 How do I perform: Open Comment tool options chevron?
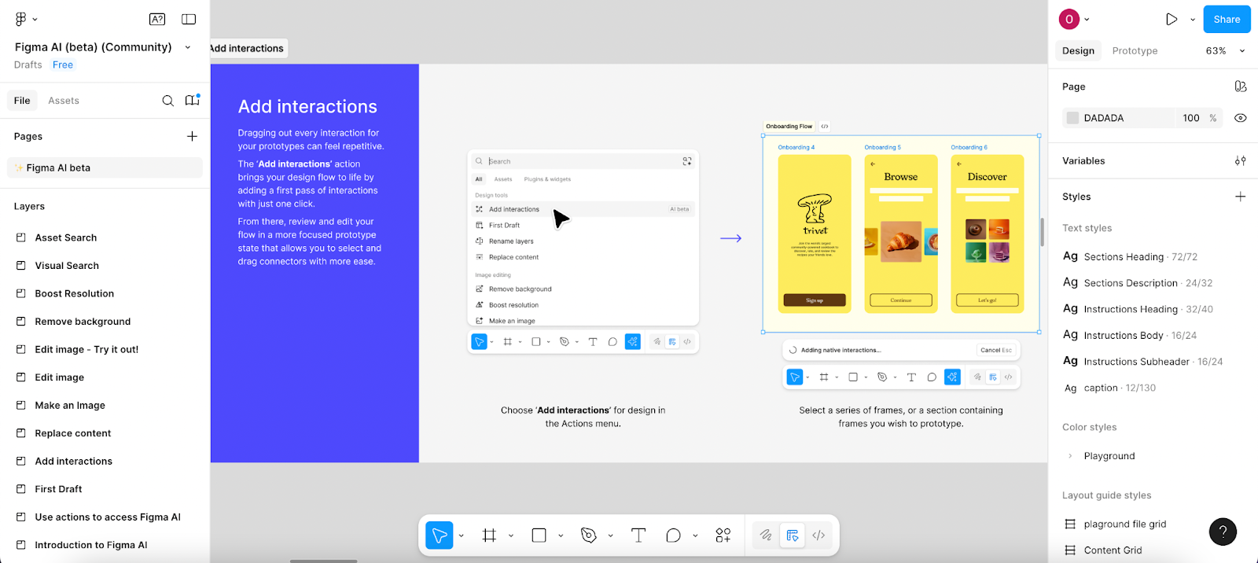695,536
